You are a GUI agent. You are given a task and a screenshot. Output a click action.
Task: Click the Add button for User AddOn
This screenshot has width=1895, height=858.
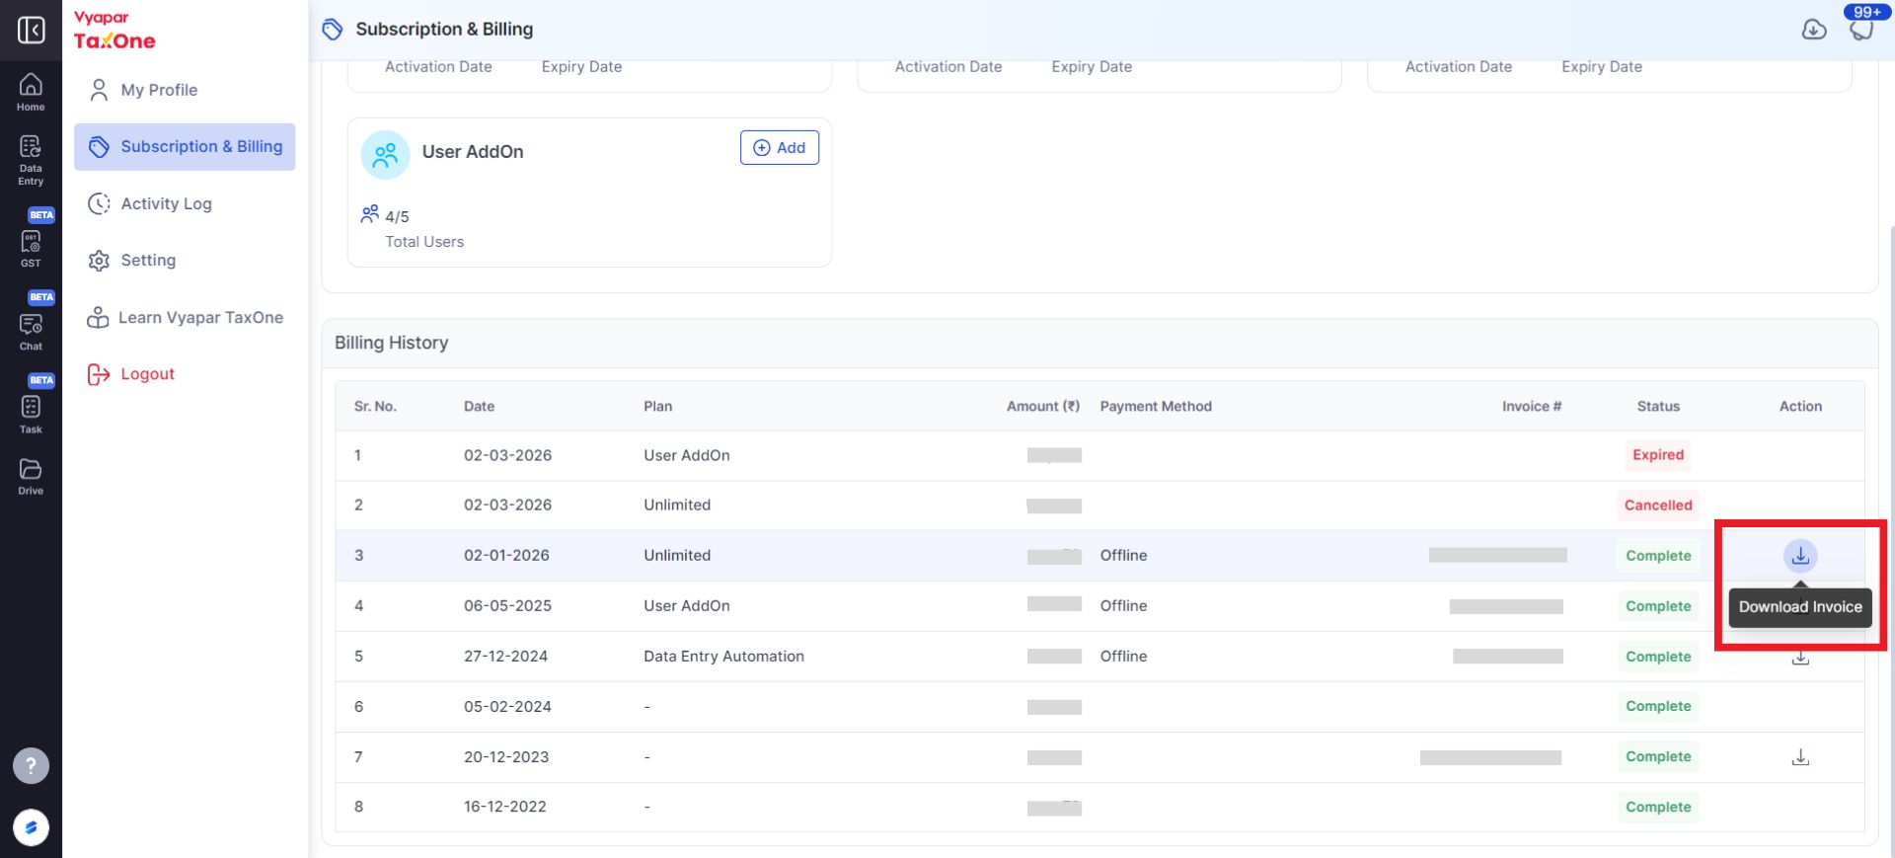pyautogui.click(x=779, y=147)
